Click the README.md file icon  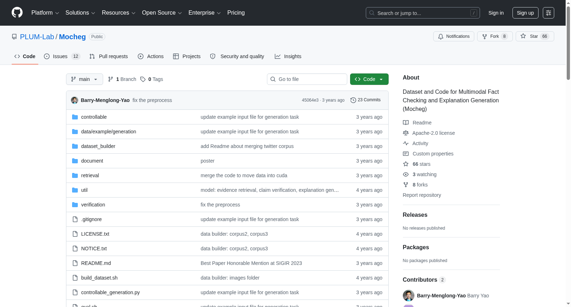click(x=75, y=263)
